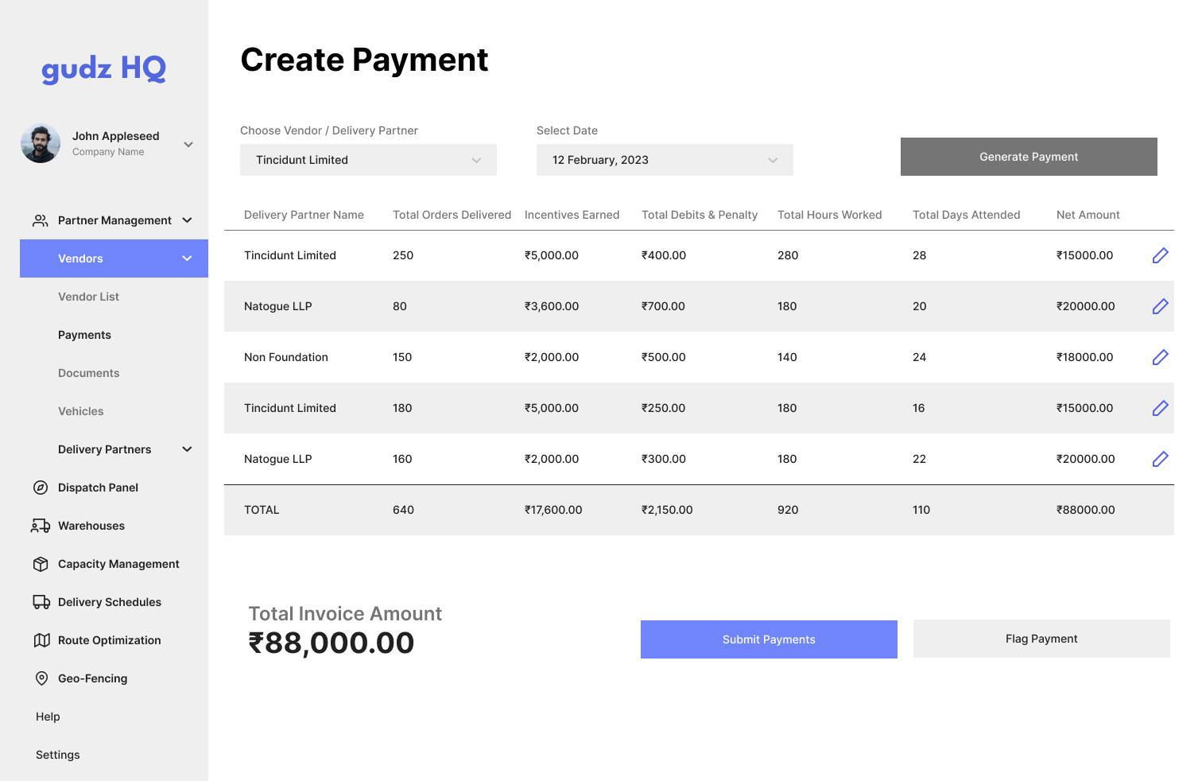Click the Delivery Schedules truck icon
Screen dimensions: 1202x781
coord(41,602)
